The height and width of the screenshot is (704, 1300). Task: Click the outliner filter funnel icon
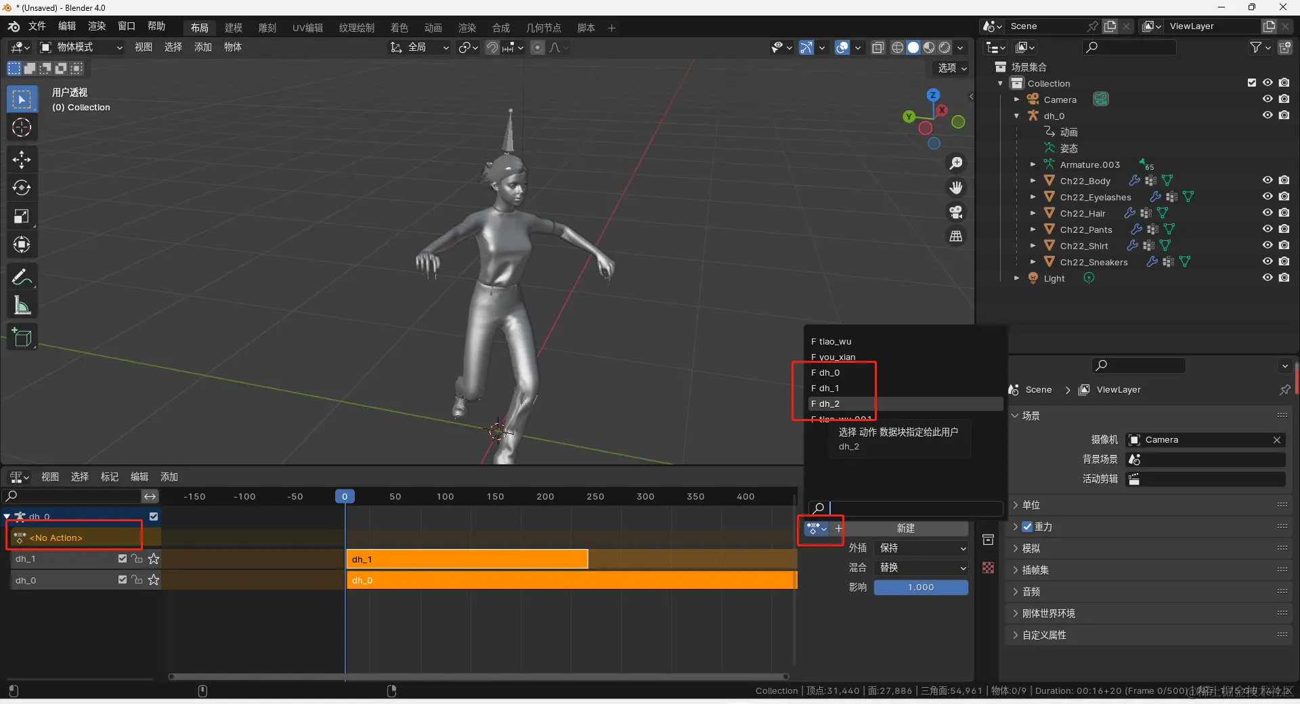[1256, 47]
